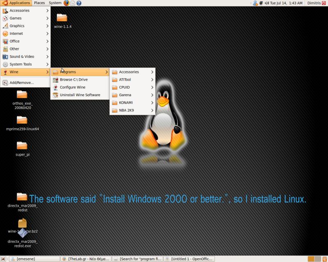Click the System Tools gear icon

tap(5, 64)
